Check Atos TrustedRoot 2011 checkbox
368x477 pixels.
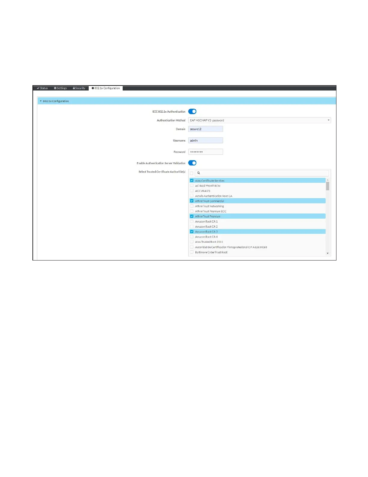192,242
